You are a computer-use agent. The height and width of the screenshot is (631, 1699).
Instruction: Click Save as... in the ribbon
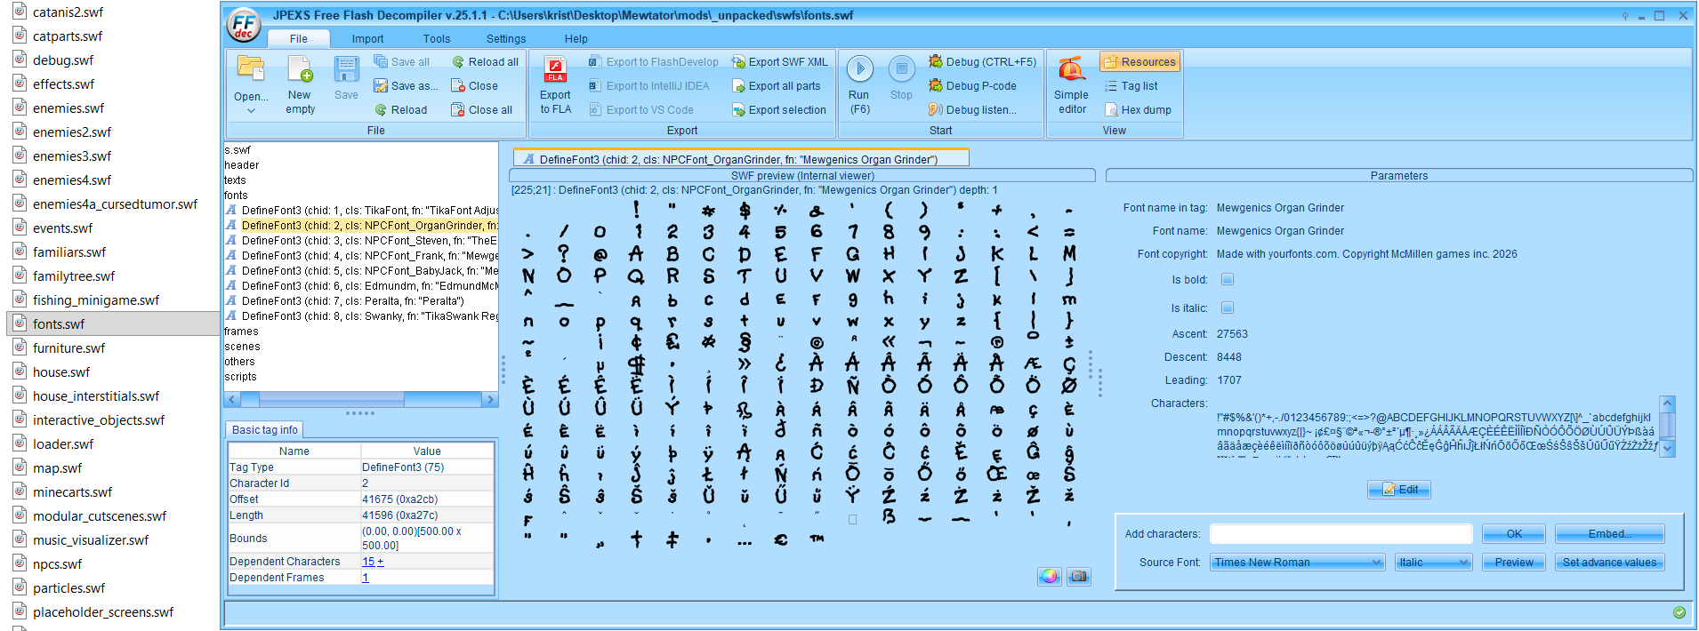pos(406,86)
